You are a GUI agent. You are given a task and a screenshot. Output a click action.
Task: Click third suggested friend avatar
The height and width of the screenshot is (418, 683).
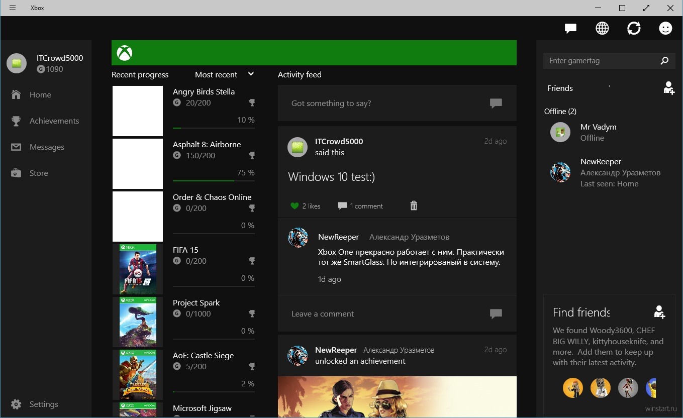pos(628,388)
